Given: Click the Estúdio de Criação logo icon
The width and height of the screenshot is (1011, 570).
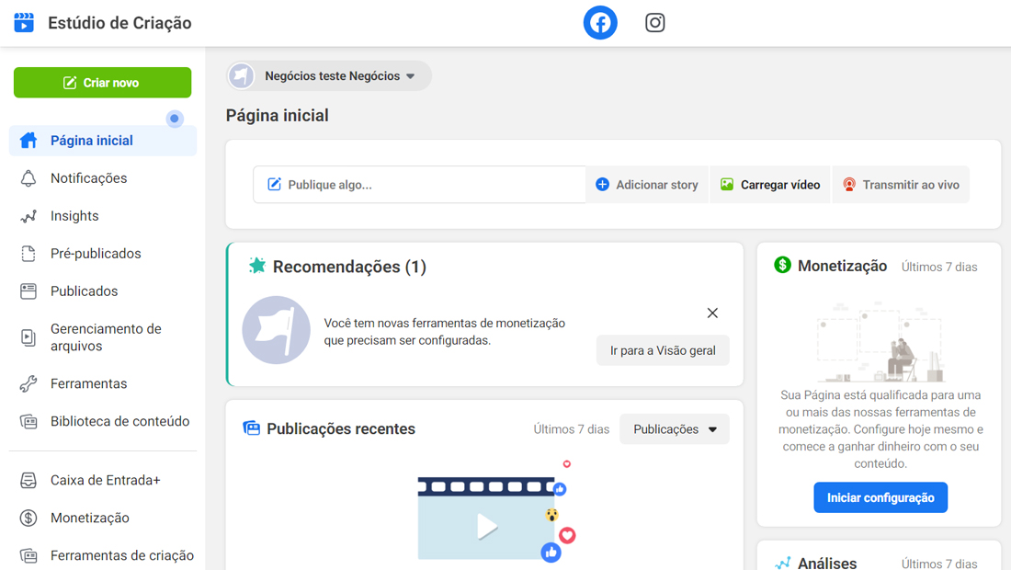Looking at the screenshot, I should pos(24,23).
